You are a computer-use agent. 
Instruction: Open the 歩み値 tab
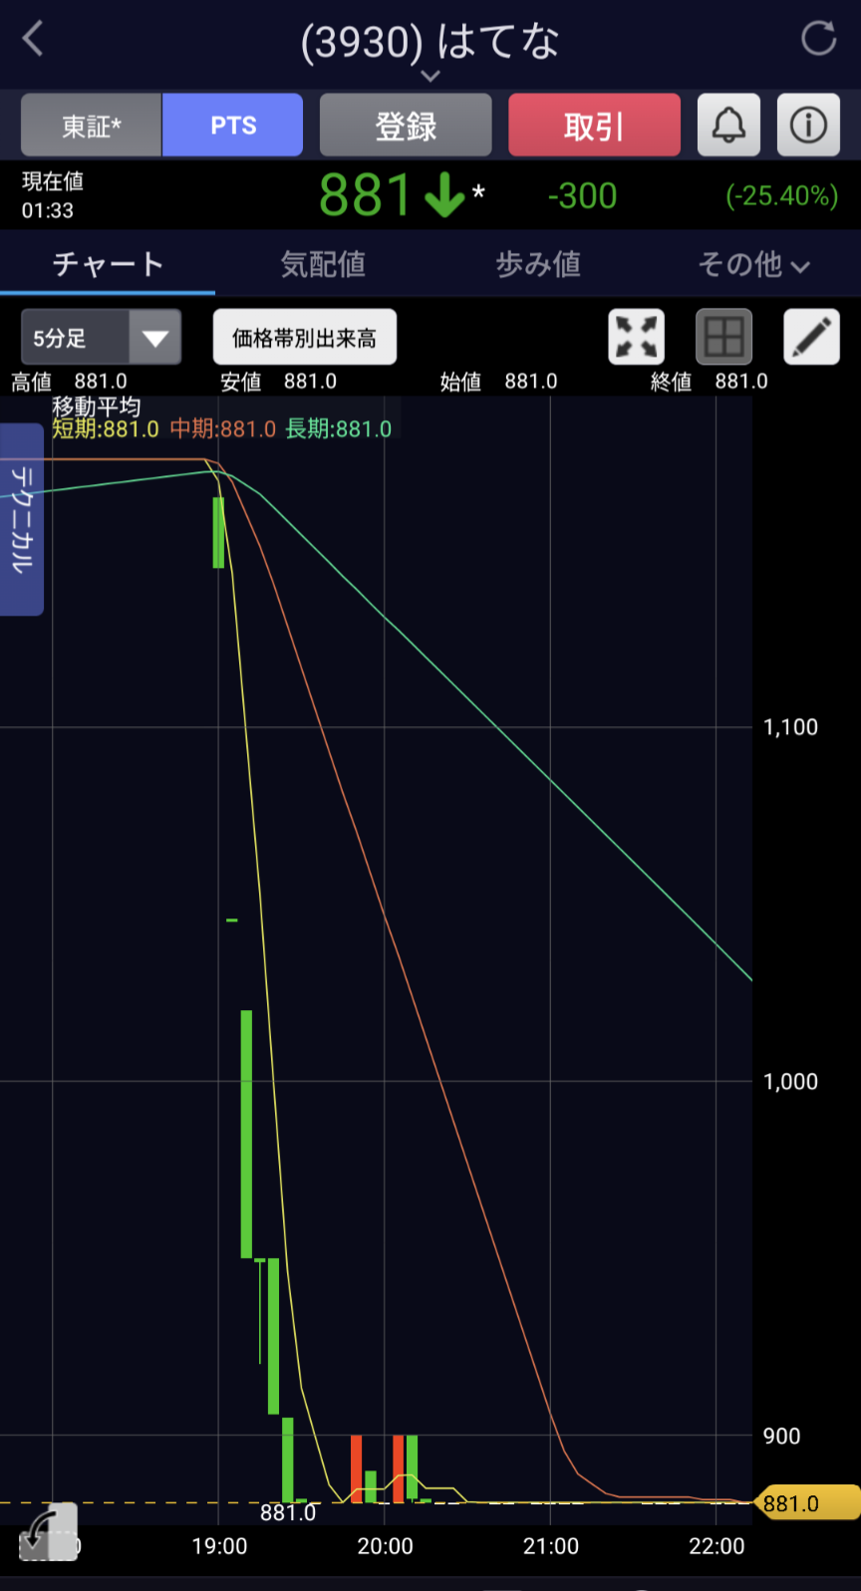coord(538,264)
